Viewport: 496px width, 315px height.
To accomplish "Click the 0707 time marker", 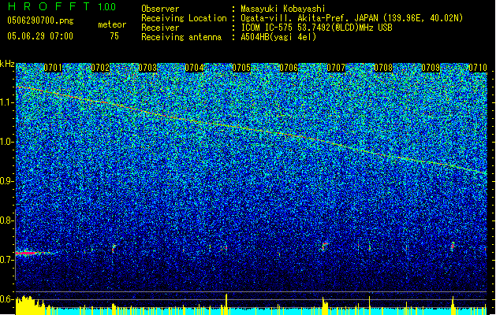I will pos(336,68).
